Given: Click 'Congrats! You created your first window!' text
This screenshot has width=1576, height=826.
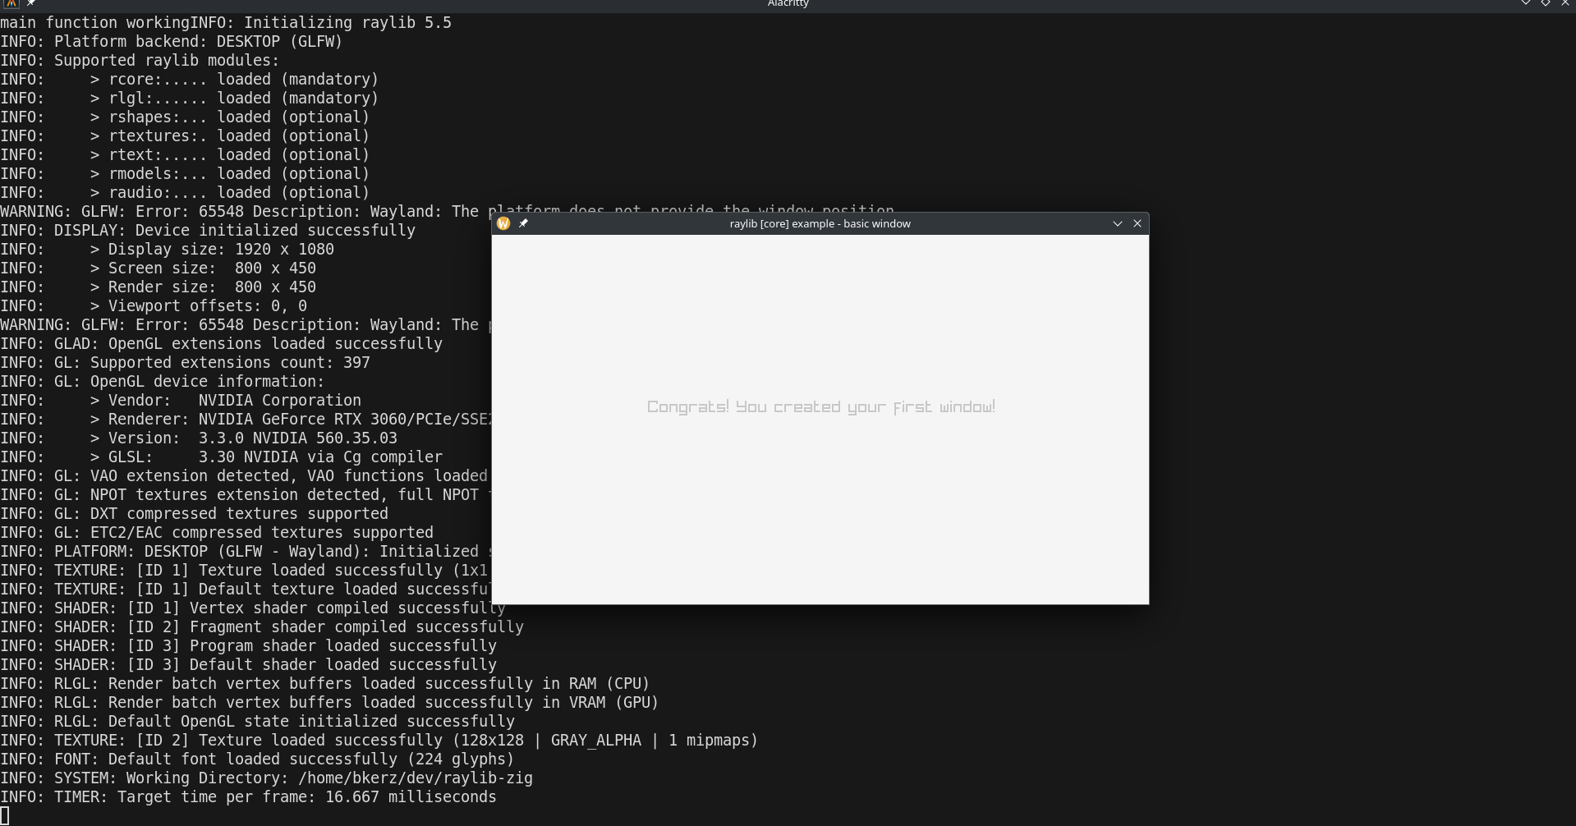Looking at the screenshot, I should 821,407.
